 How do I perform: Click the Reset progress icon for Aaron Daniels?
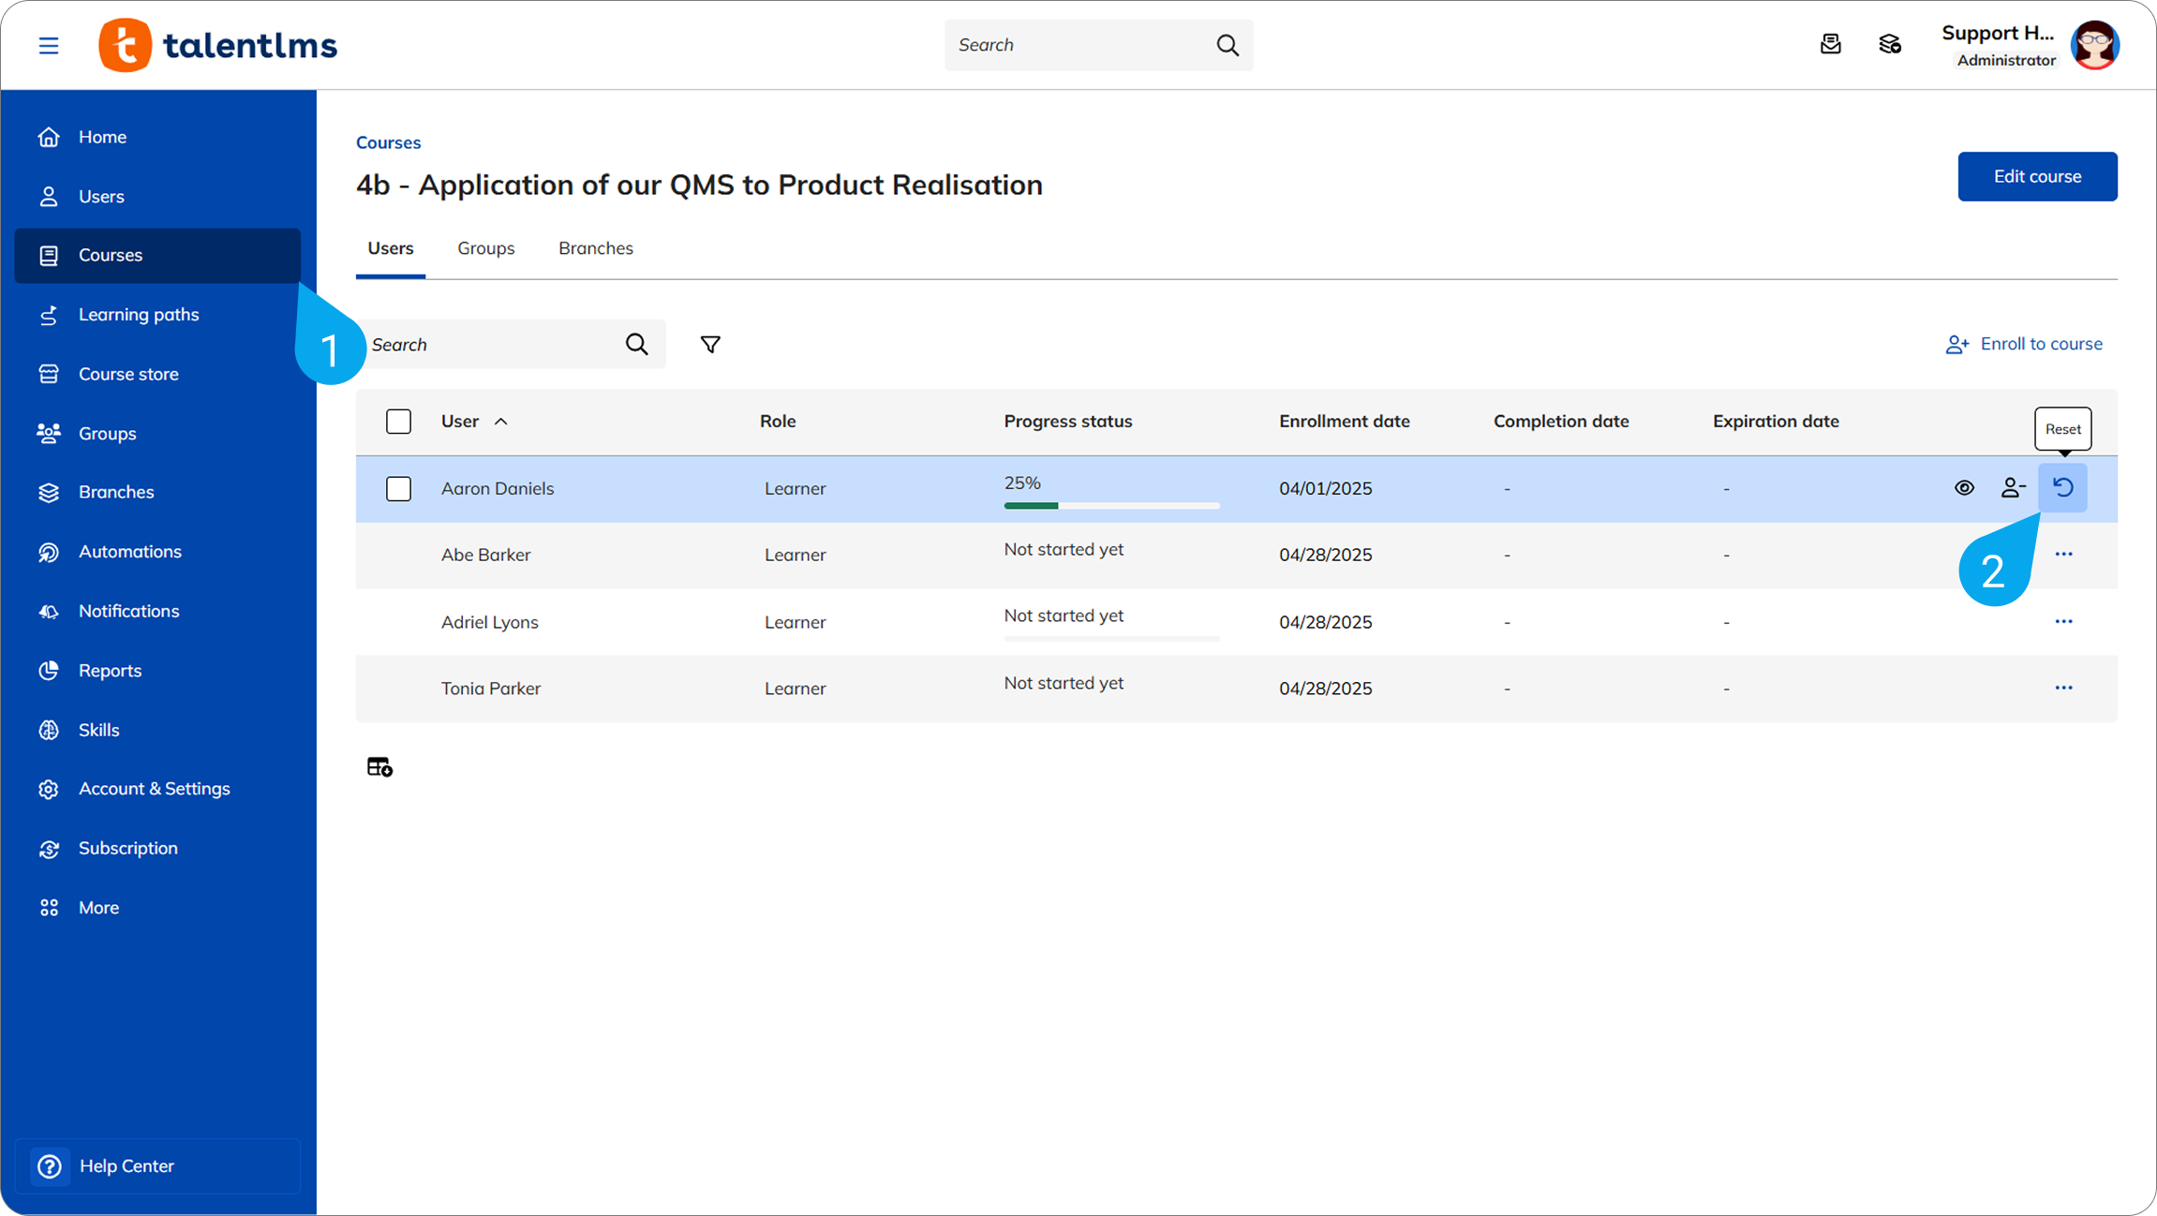tap(2062, 487)
